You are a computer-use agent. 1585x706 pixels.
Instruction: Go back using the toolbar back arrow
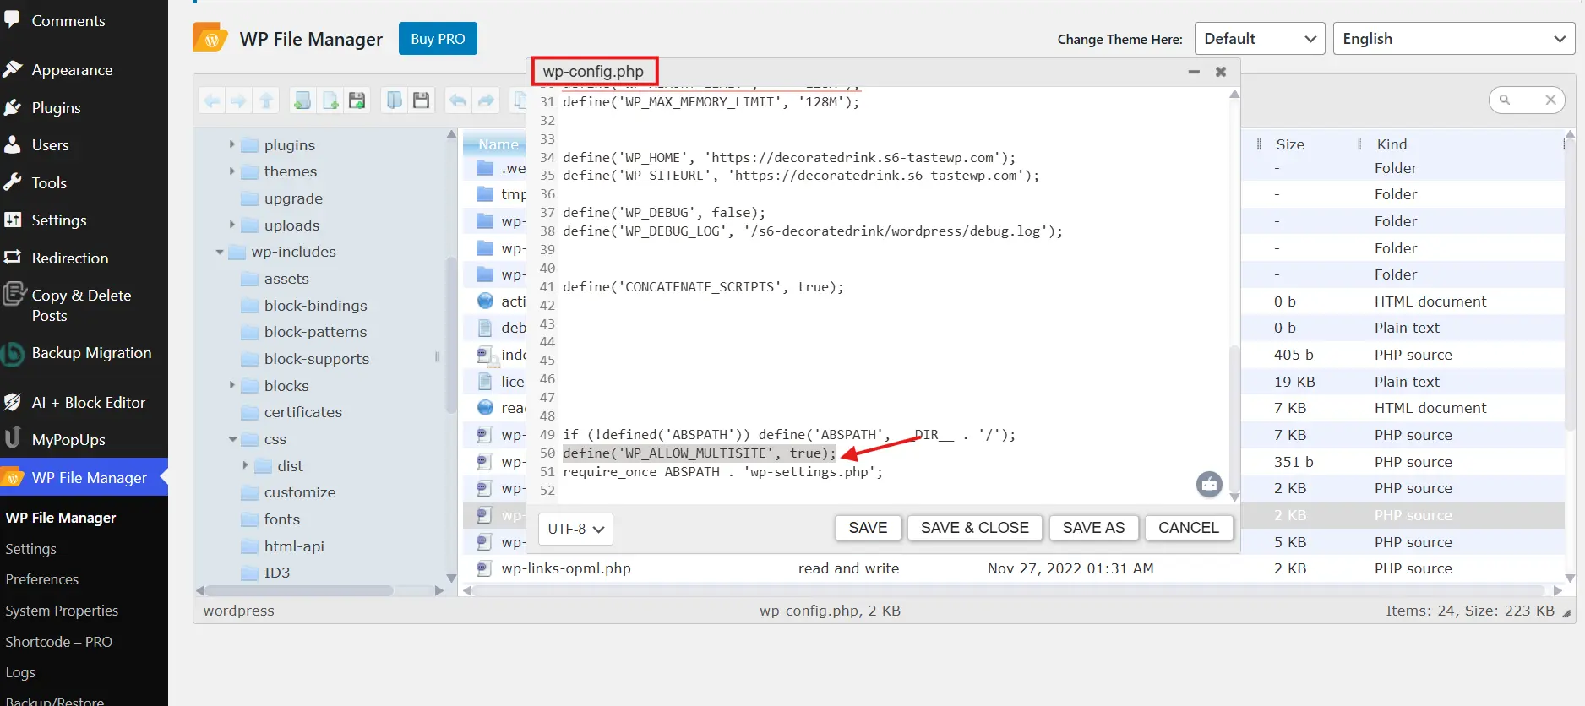(212, 101)
